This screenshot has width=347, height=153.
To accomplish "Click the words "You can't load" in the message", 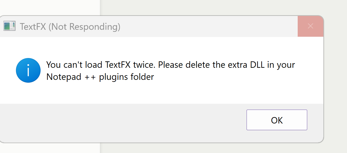I will point(74,65).
